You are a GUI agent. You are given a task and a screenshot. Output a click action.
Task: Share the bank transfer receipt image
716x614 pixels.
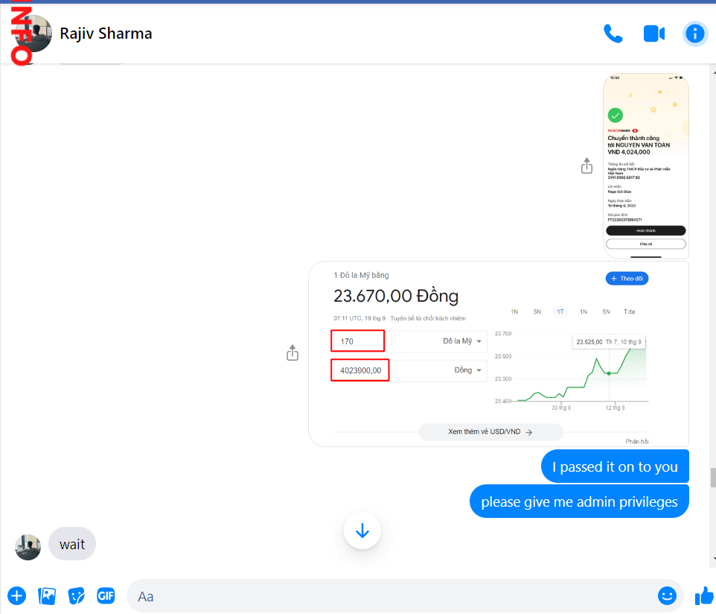(x=586, y=165)
